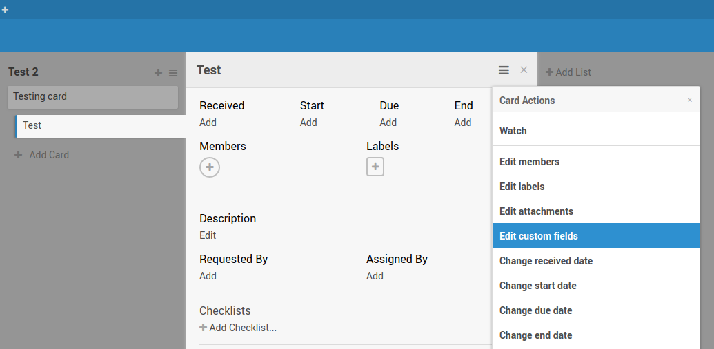Click Add under Received date
The height and width of the screenshot is (349, 714).
tap(208, 123)
